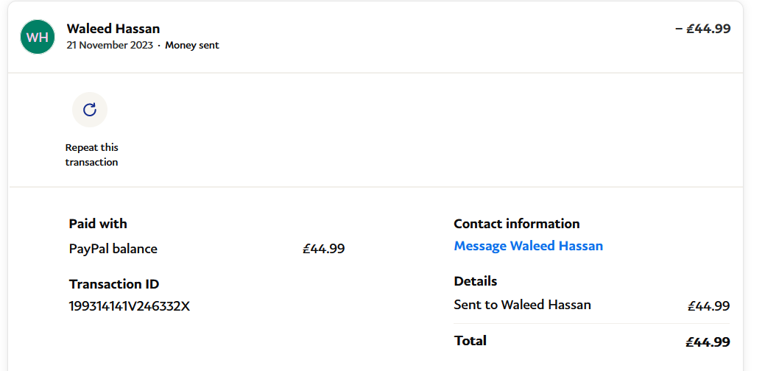Click the 'Repeat this transaction' text label

[91, 155]
